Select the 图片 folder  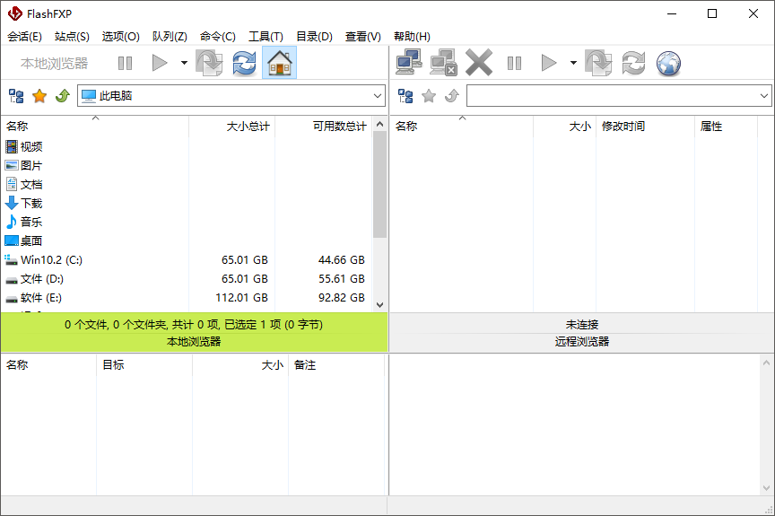(x=23, y=166)
